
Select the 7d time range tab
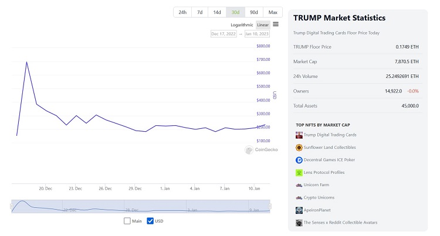(x=200, y=12)
